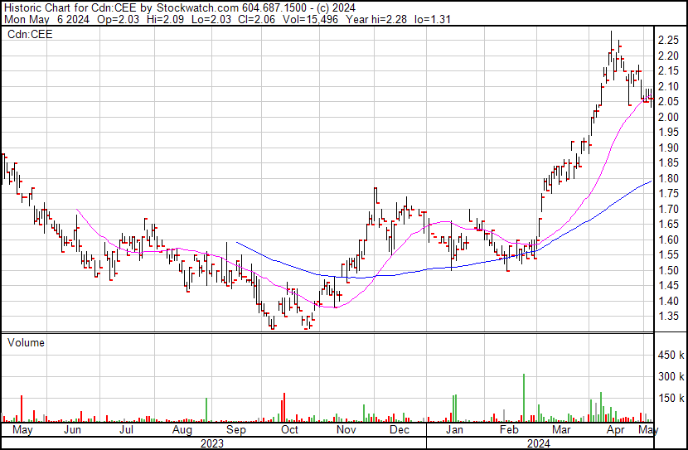Click the 1.35 price axis label
688x450 pixels.
(x=668, y=317)
